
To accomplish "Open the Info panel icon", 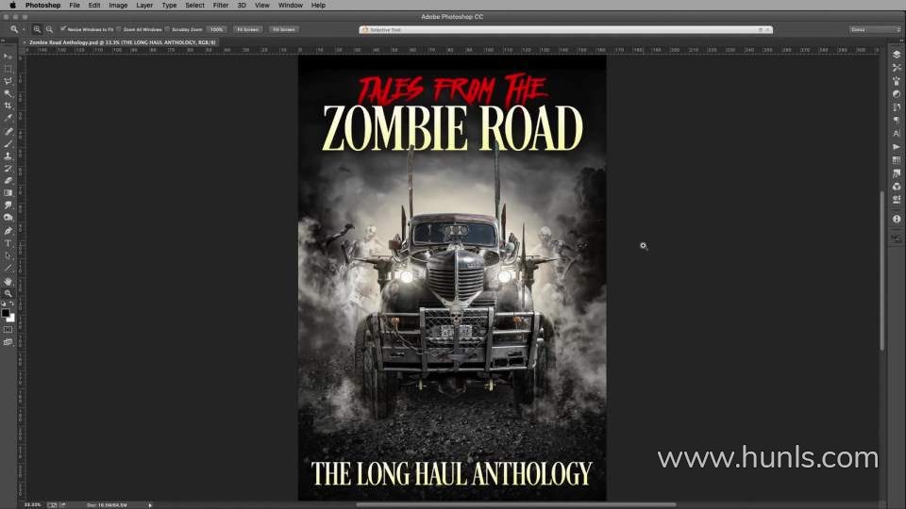I will [897, 219].
